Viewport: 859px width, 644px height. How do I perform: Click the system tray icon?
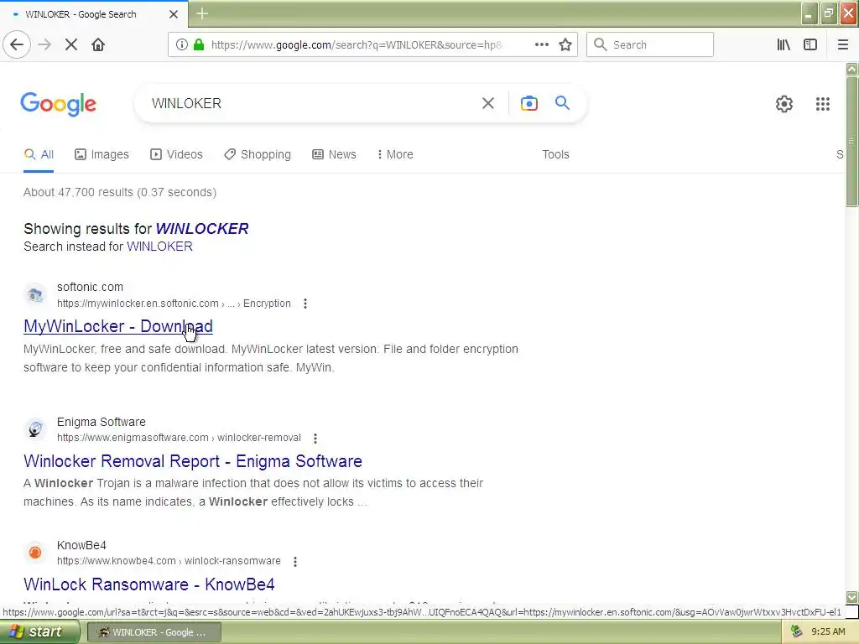(796, 631)
